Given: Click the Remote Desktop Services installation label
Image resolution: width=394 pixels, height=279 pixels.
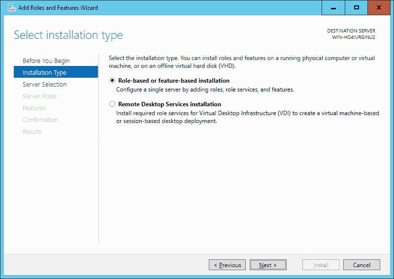Looking at the screenshot, I should pyautogui.click(x=169, y=104).
